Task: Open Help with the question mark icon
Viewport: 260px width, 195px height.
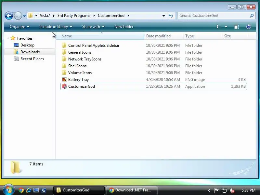Action: 248,27
